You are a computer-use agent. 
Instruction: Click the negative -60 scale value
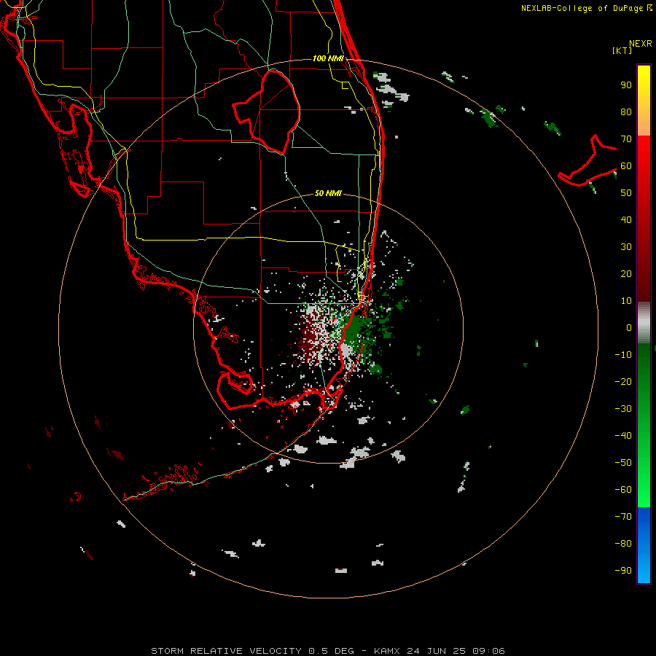click(x=623, y=490)
